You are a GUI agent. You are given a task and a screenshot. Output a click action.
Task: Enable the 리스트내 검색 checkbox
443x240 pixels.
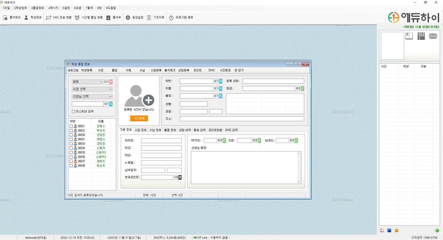[73, 111]
